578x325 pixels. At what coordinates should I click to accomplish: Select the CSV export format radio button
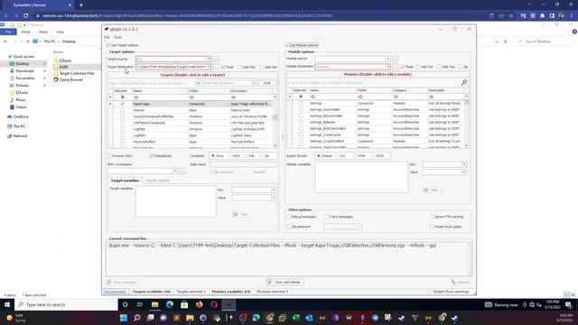[x=337, y=156]
